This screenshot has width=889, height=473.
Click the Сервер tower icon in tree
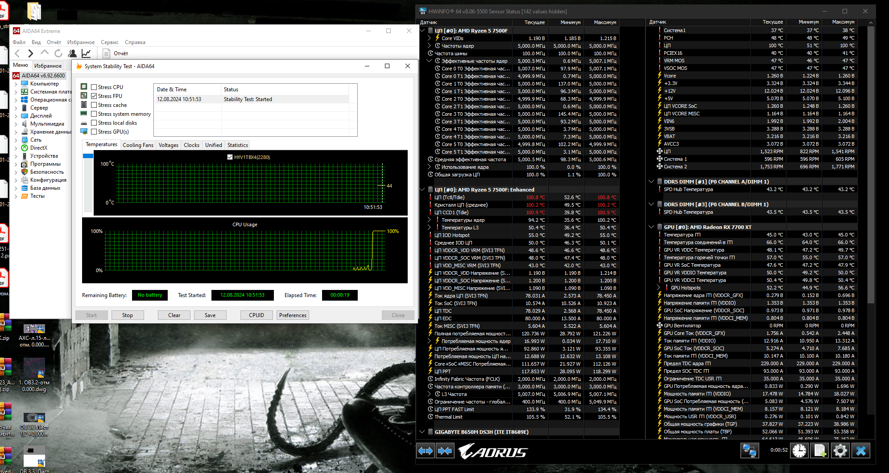[x=25, y=108]
